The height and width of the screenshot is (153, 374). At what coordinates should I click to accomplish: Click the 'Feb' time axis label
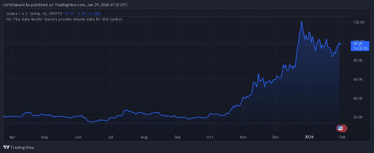[342, 137]
